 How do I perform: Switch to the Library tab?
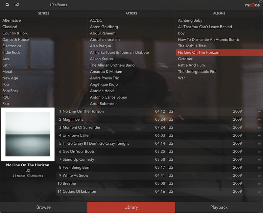coord(131,207)
